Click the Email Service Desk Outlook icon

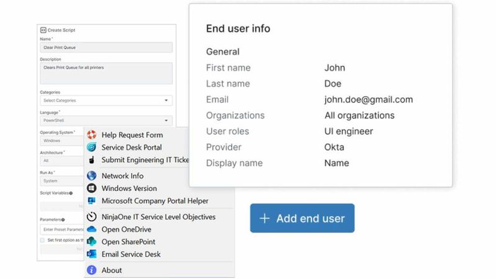[92, 254]
